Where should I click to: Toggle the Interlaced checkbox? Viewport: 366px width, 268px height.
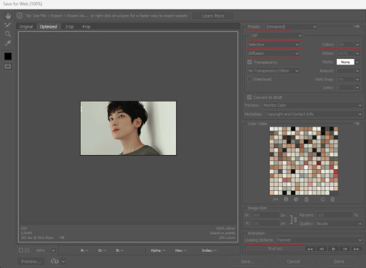click(249, 79)
